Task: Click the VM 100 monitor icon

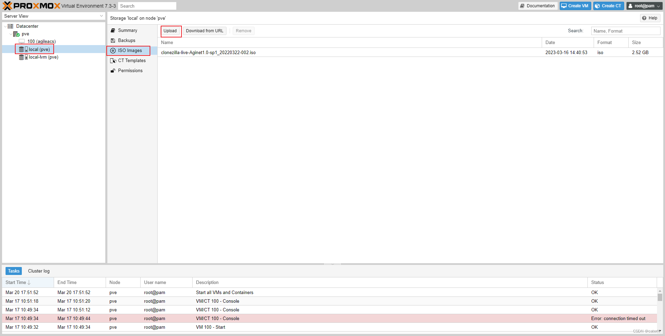Action: (x=22, y=41)
